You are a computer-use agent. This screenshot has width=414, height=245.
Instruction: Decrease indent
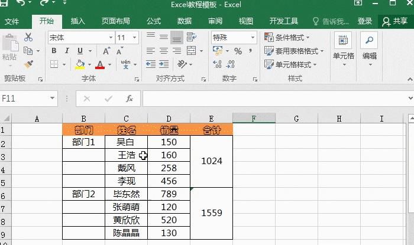151,64
